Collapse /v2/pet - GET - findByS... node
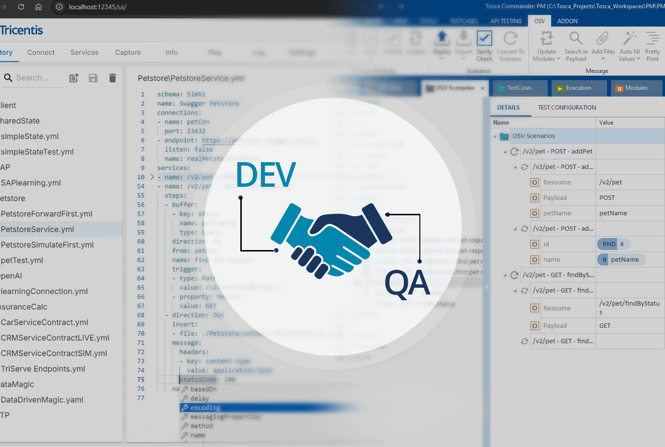Viewport: 665px width, 447px height. [505, 275]
